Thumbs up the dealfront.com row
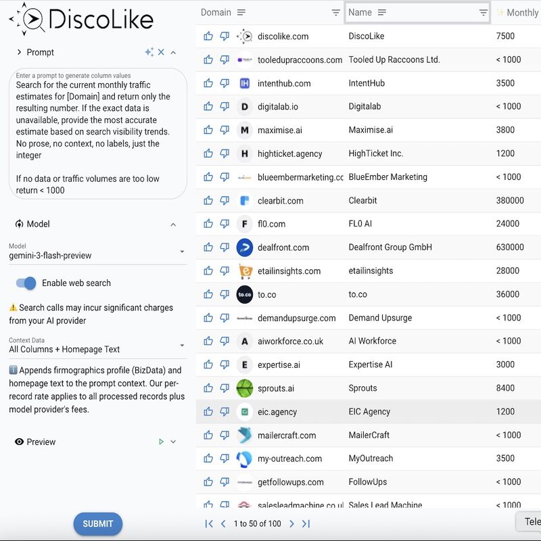This screenshot has width=541, height=541. [x=208, y=248]
